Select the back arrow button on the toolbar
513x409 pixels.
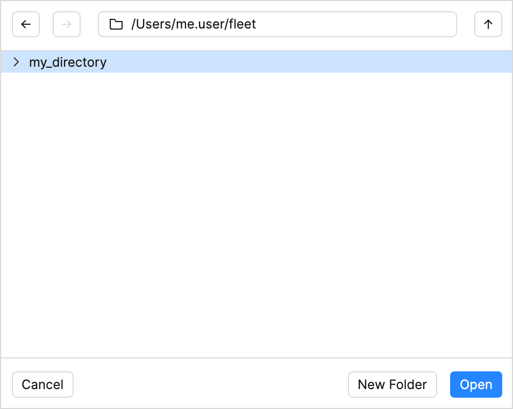(26, 24)
